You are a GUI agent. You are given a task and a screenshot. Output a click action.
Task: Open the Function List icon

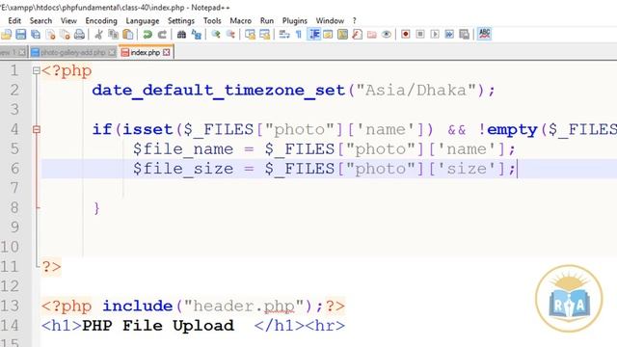click(358, 35)
